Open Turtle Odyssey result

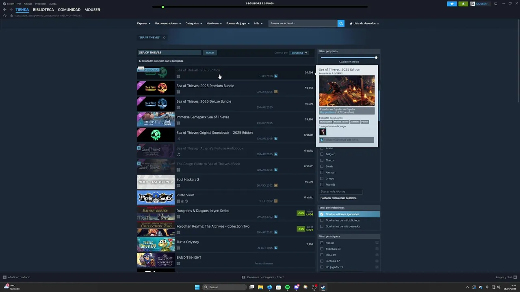point(225,245)
